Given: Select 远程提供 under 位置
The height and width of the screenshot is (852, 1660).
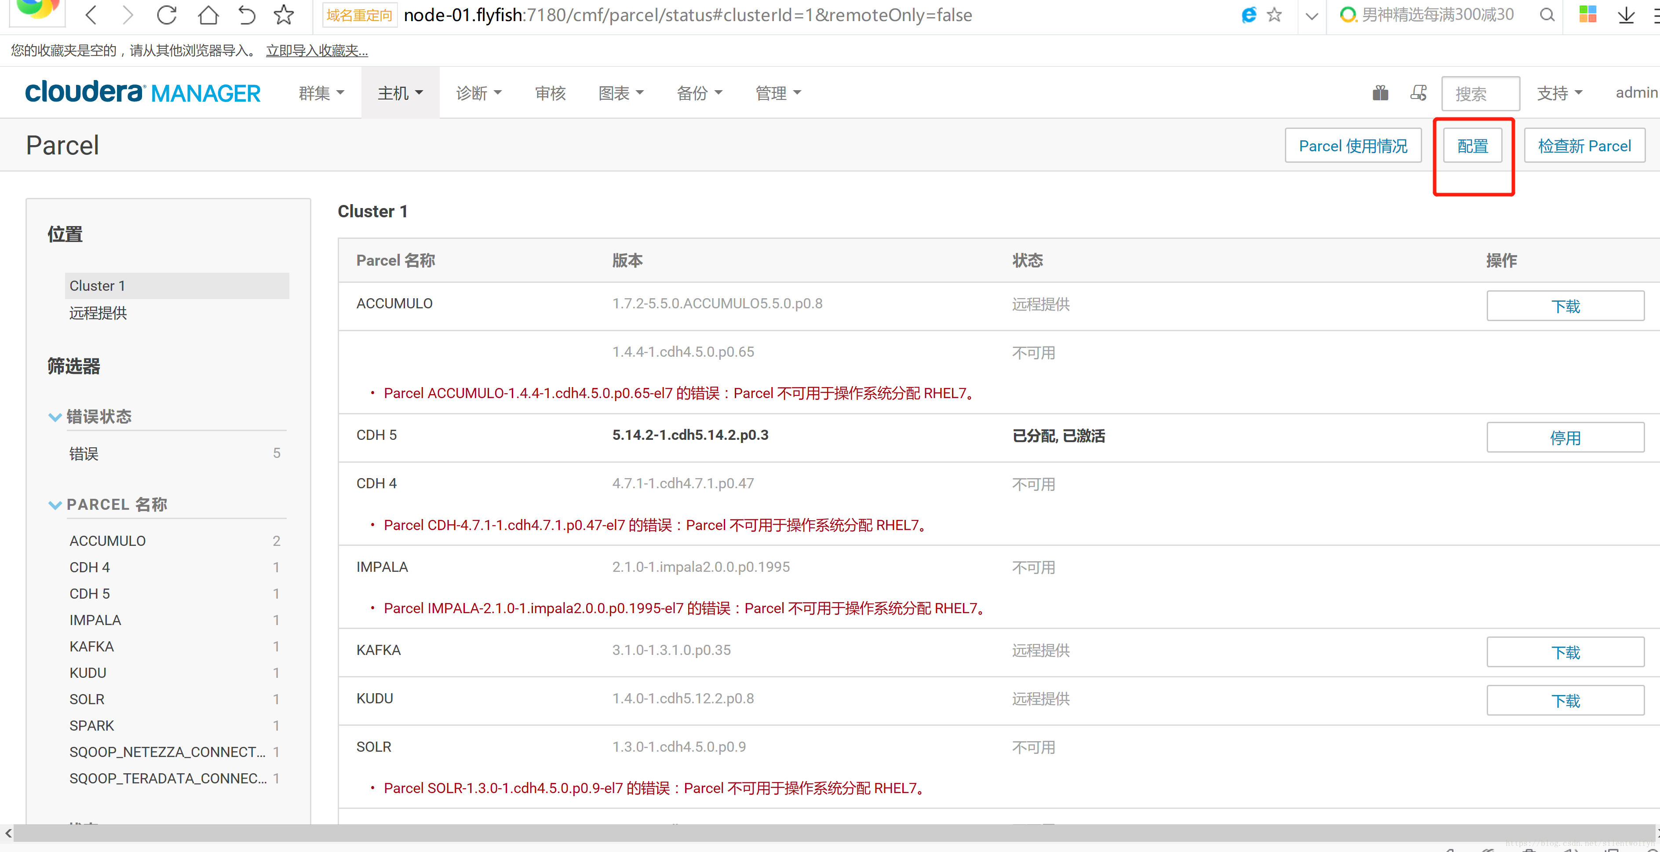Looking at the screenshot, I should point(98,313).
